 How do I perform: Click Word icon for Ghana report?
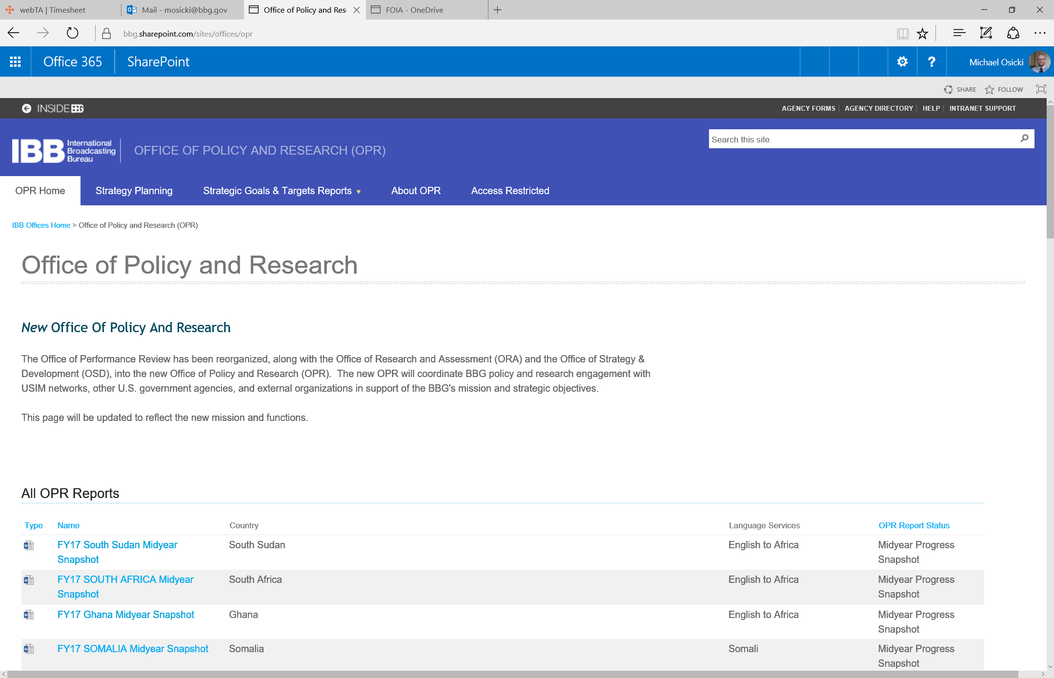click(29, 615)
